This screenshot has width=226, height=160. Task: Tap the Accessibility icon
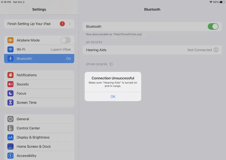(10, 156)
